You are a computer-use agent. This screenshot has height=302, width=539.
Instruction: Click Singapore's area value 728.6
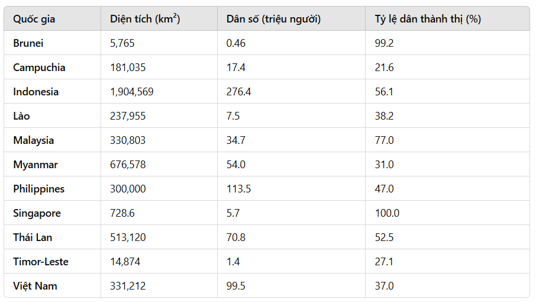pyautogui.click(x=123, y=213)
